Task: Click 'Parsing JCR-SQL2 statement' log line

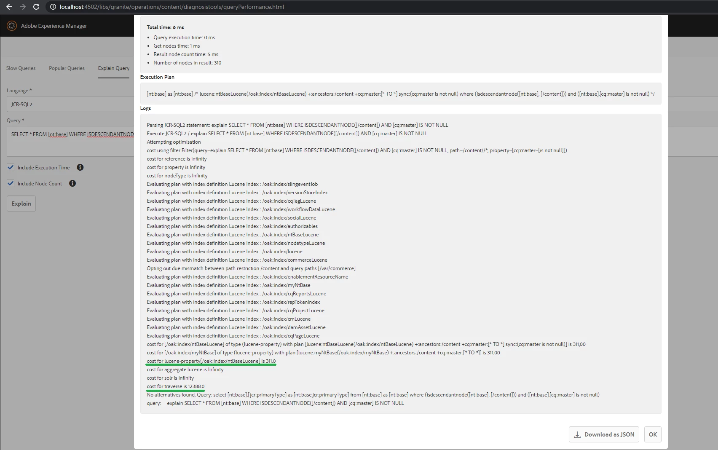Action: tap(297, 125)
